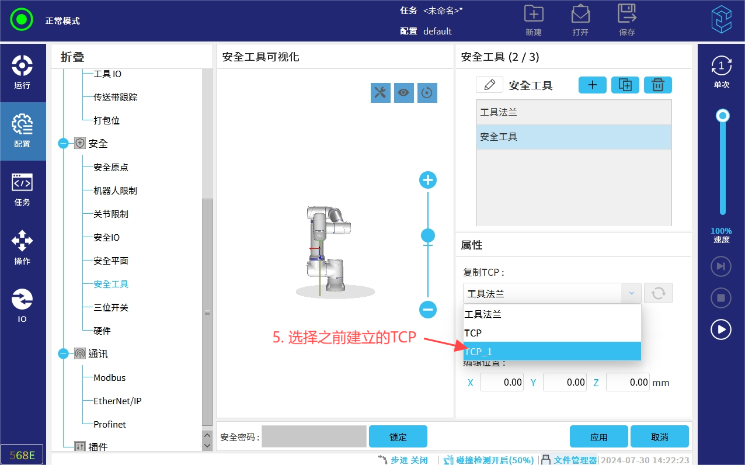Collapse the 通讯 tree node

pyautogui.click(x=64, y=354)
